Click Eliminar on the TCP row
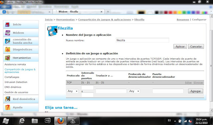Image resolution: width=213 pixels, height=125 pixels. [198, 83]
